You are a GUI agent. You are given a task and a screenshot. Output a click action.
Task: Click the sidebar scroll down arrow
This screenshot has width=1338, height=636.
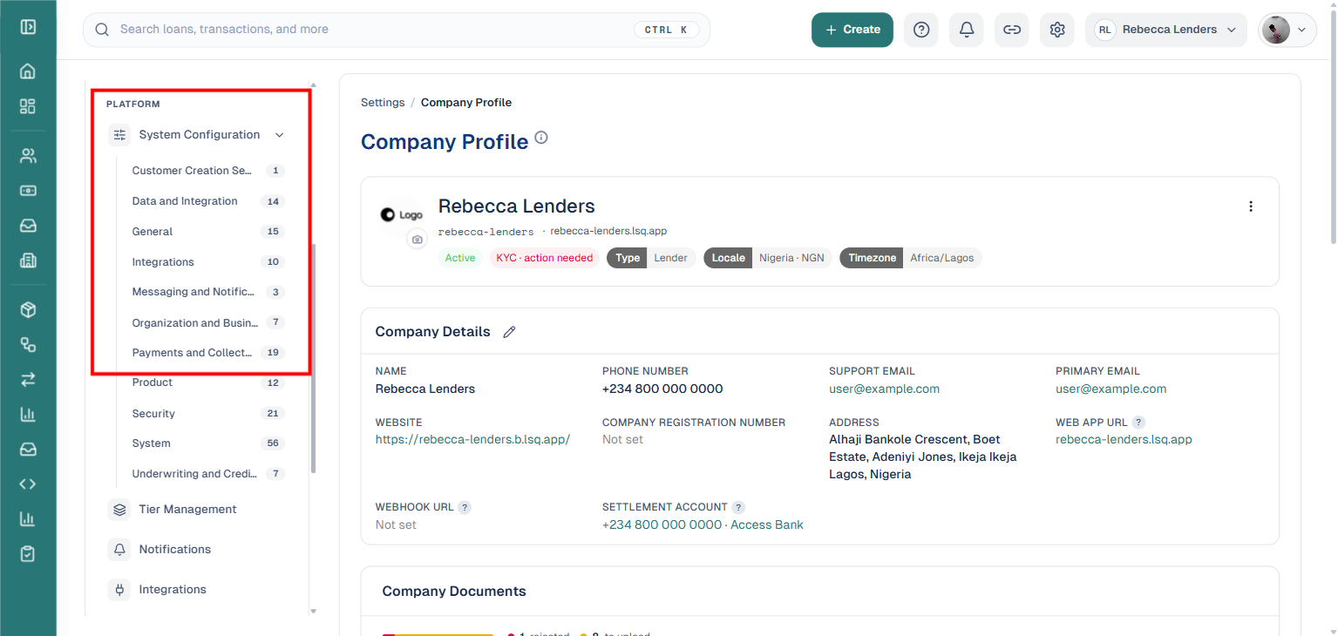point(313,611)
